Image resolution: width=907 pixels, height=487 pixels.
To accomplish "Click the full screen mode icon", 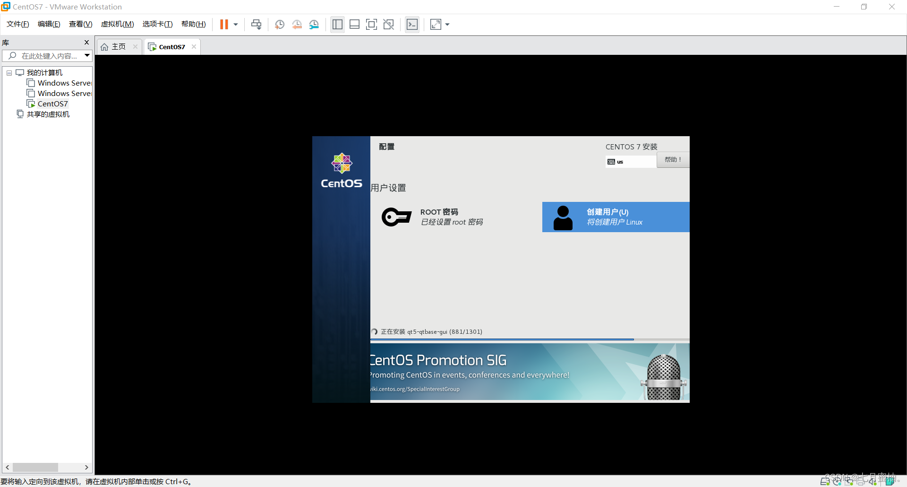I will (372, 24).
